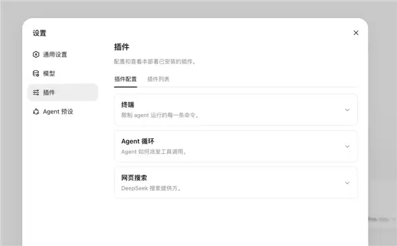Image resolution: width=397 pixels, height=246 pixels.
Task: Click the gear icon beside 通用设置
Action: tap(36, 54)
